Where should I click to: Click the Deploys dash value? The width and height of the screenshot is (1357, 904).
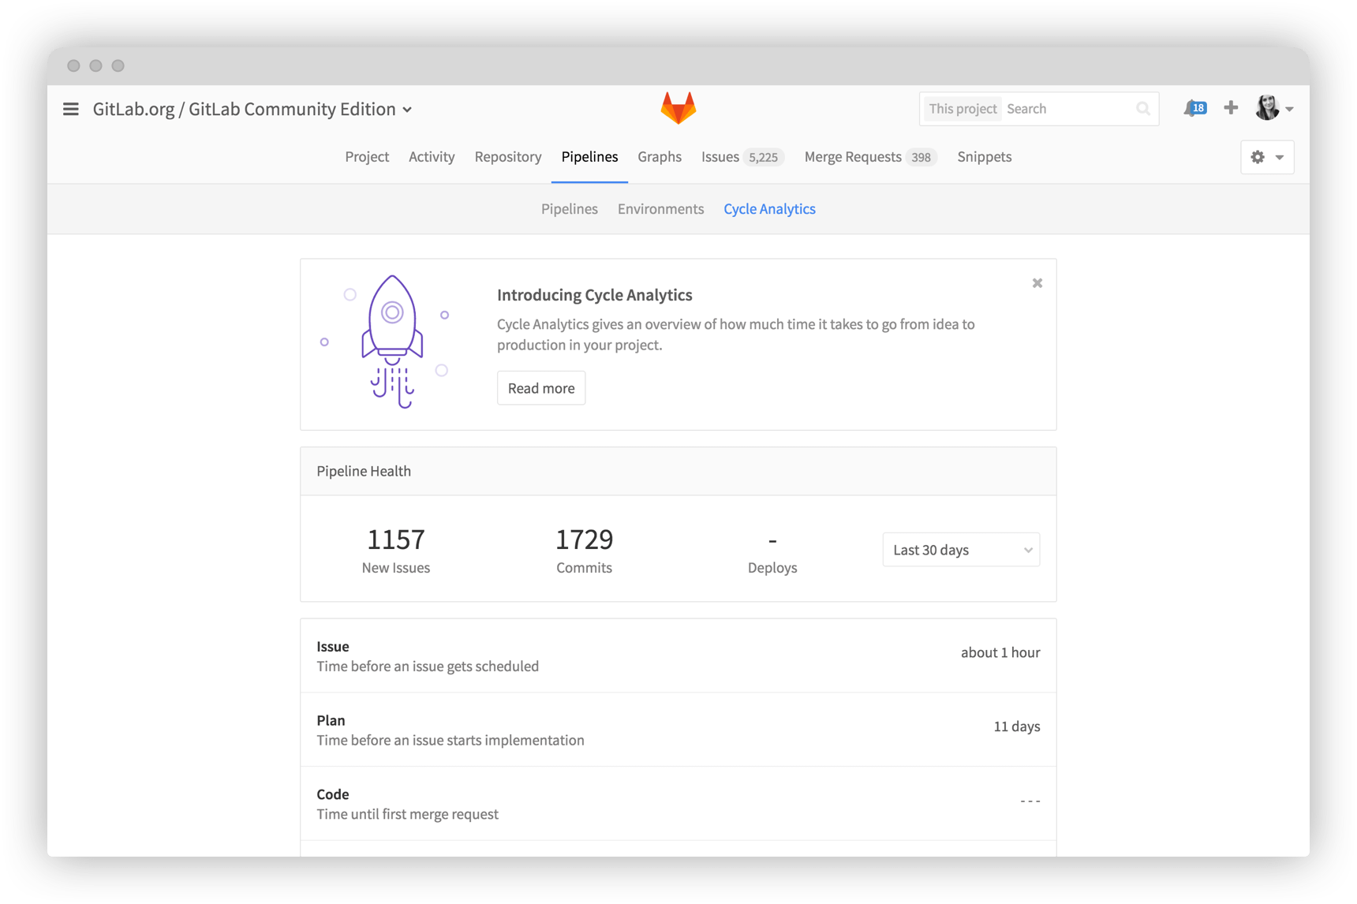[x=772, y=541]
